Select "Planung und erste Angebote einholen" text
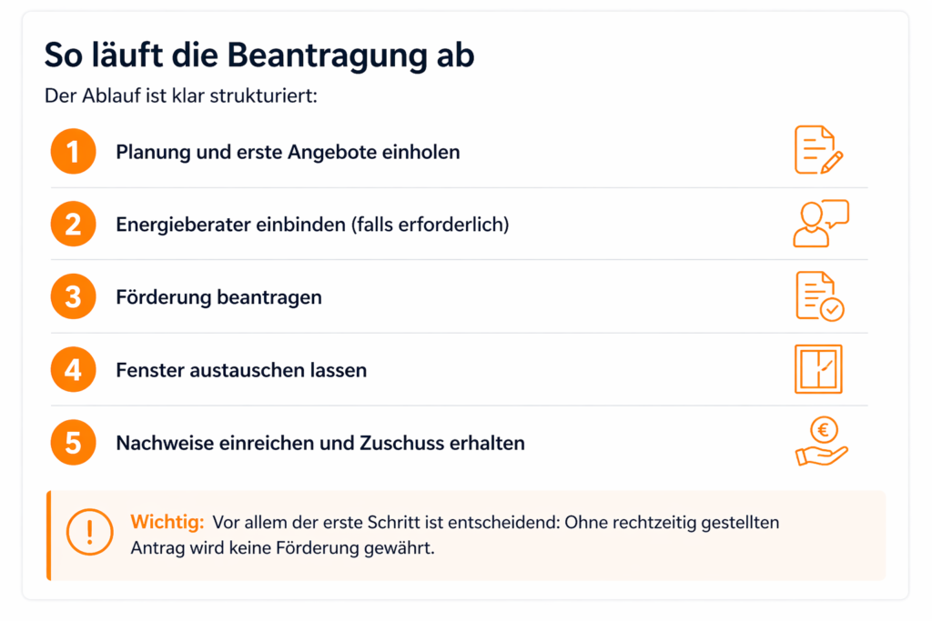Image resolution: width=932 pixels, height=621 pixels. [x=288, y=153]
